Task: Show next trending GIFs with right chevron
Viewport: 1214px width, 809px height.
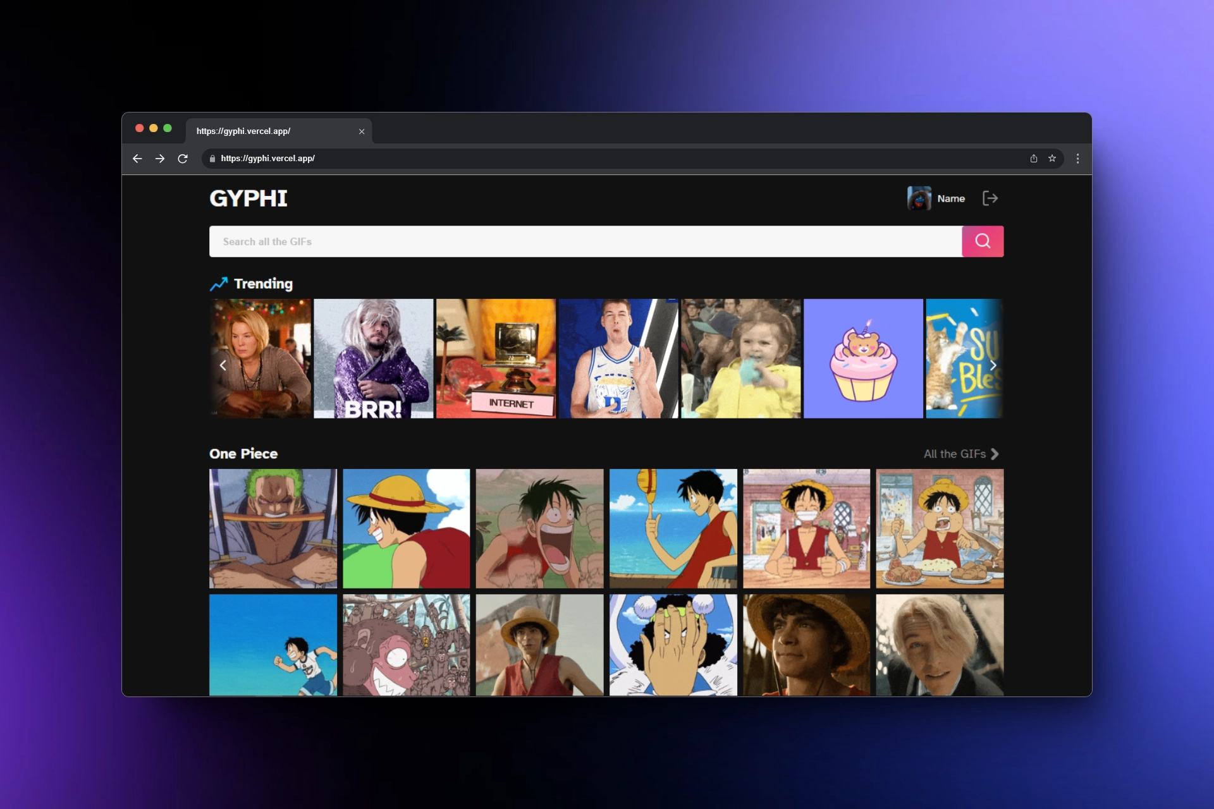Action: (993, 365)
